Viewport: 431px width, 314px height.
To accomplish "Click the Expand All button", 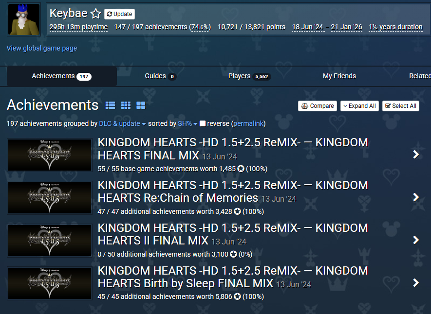I will coord(359,106).
